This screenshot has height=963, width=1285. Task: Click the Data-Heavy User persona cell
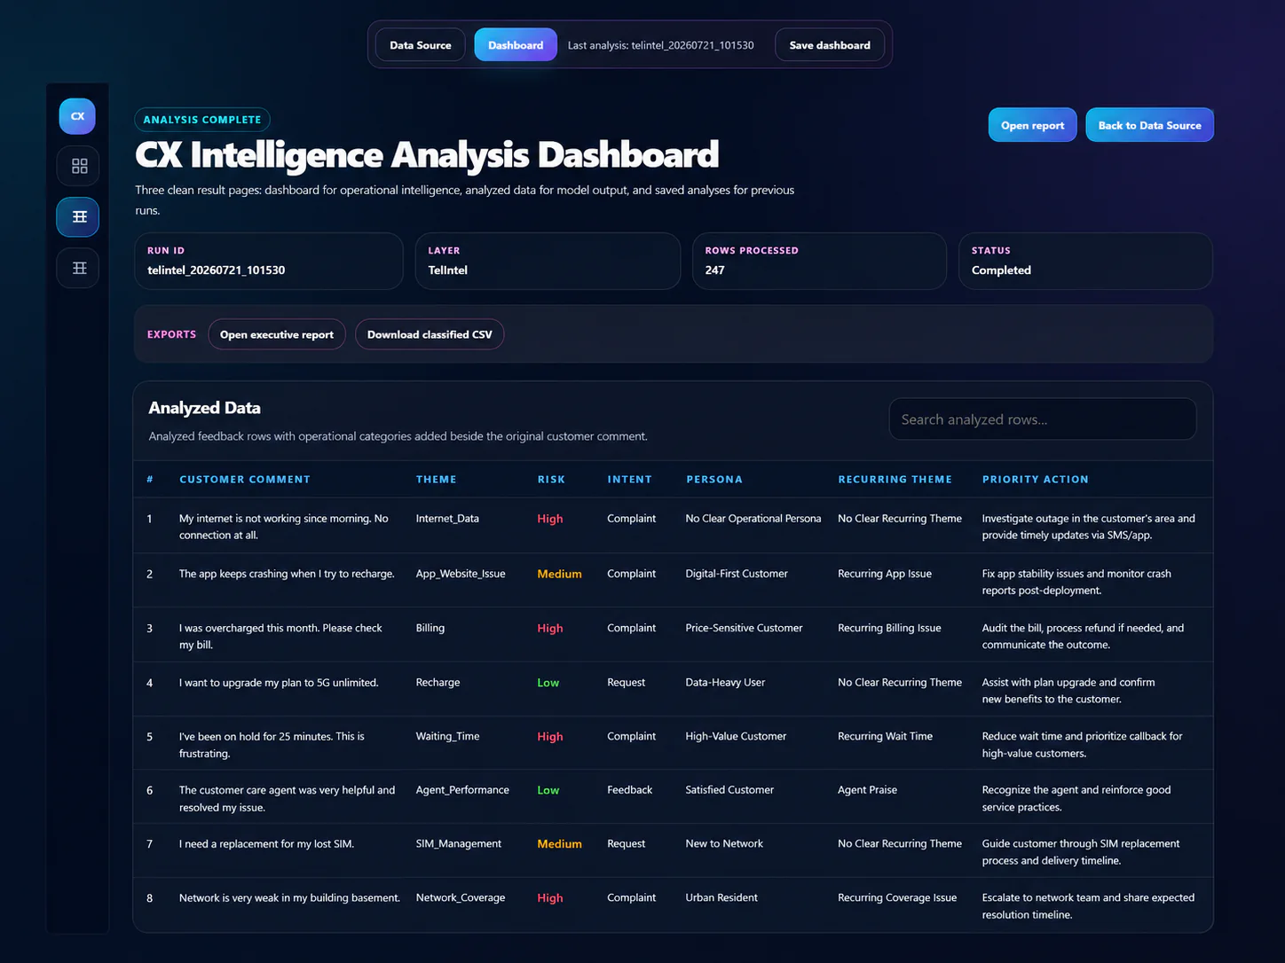pyautogui.click(x=725, y=683)
